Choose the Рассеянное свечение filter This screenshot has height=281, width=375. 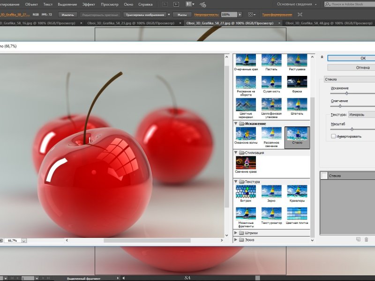(271, 137)
